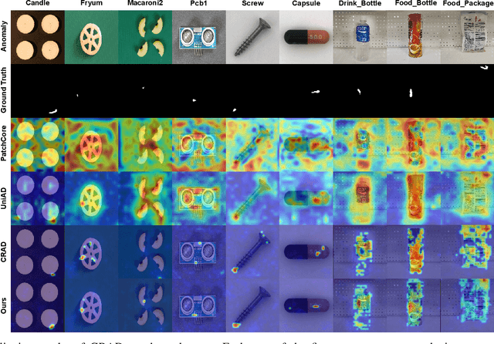The height and width of the screenshot is (344, 494).
Task: Select the Food_Package PatchCore heatmap
Action: (466, 144)
